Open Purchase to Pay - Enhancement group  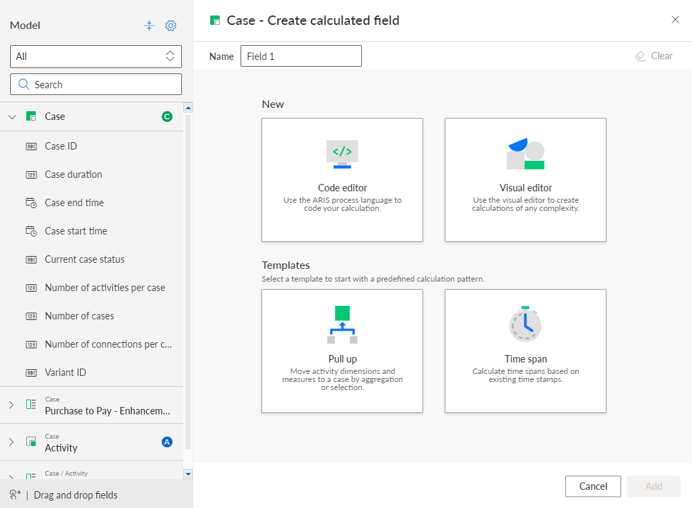click(107, 411)
